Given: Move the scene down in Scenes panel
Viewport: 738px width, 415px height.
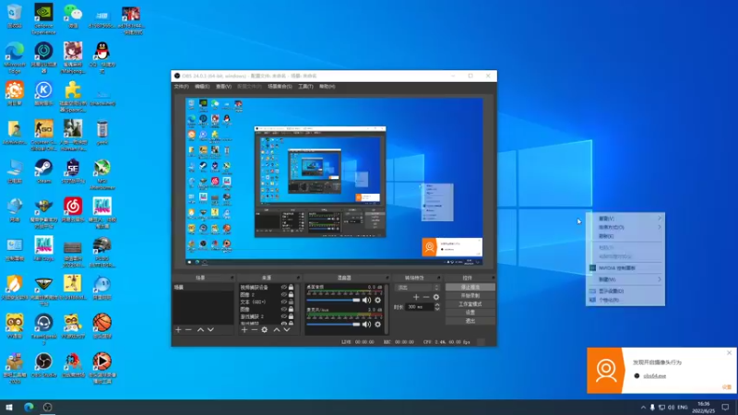Looking at the screenshot, I should 210,330.
